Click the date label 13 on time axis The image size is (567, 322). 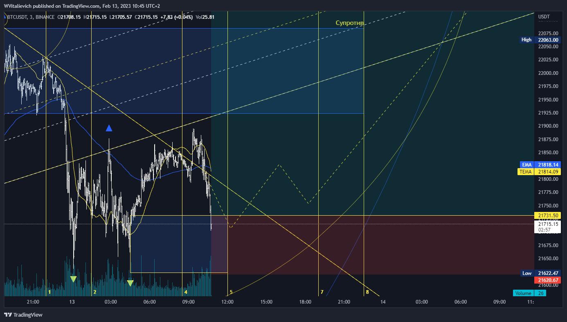coord(72,302)
